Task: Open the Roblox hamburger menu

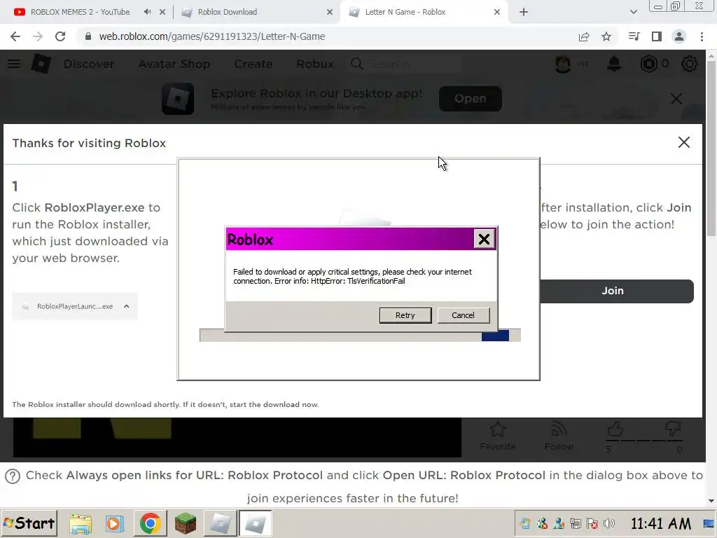Action: point(14,64)
